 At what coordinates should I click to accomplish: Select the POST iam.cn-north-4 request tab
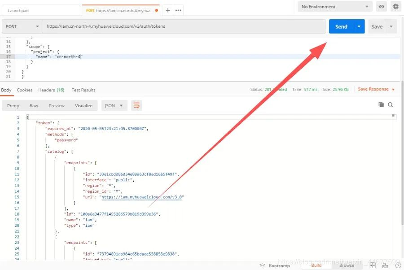click(x=121, y=10)
